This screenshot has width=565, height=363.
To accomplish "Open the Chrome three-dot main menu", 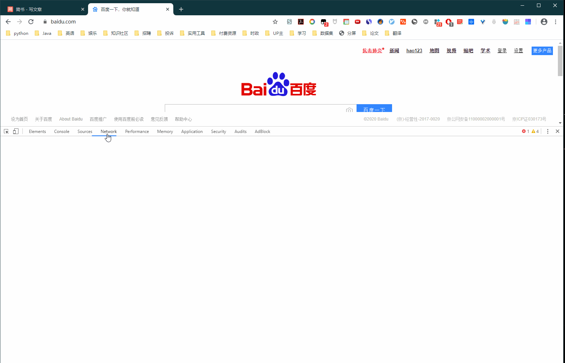I will point(556,22).
